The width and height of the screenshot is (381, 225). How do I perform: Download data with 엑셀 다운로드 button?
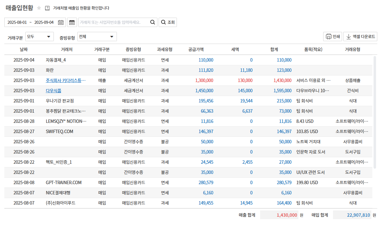(360, 37)
